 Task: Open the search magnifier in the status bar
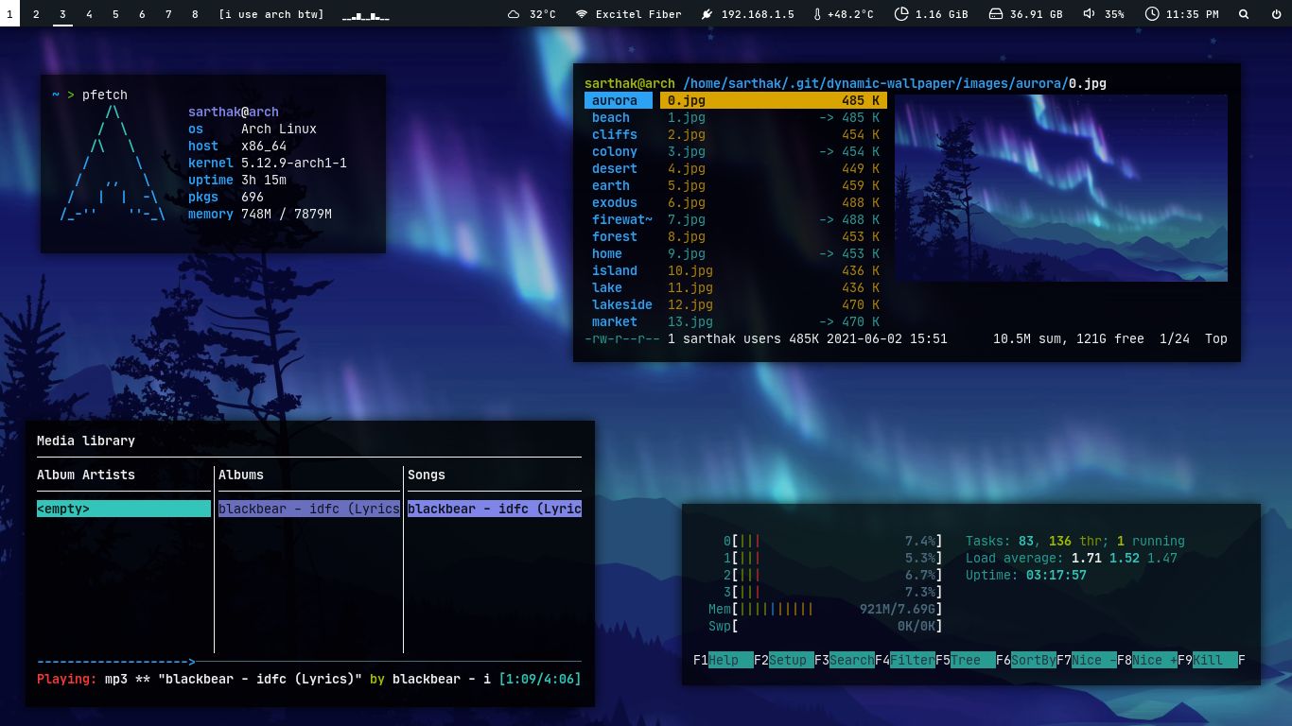[1244, 14]
